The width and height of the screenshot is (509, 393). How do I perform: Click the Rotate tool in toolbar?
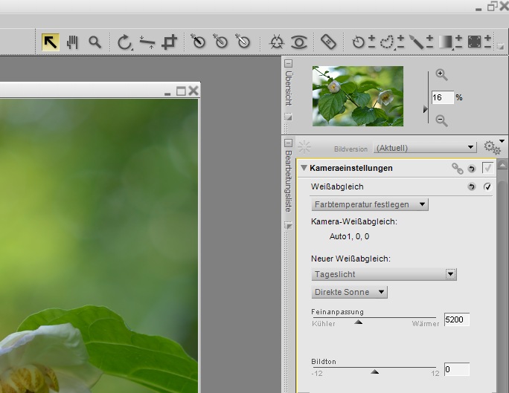124,42
